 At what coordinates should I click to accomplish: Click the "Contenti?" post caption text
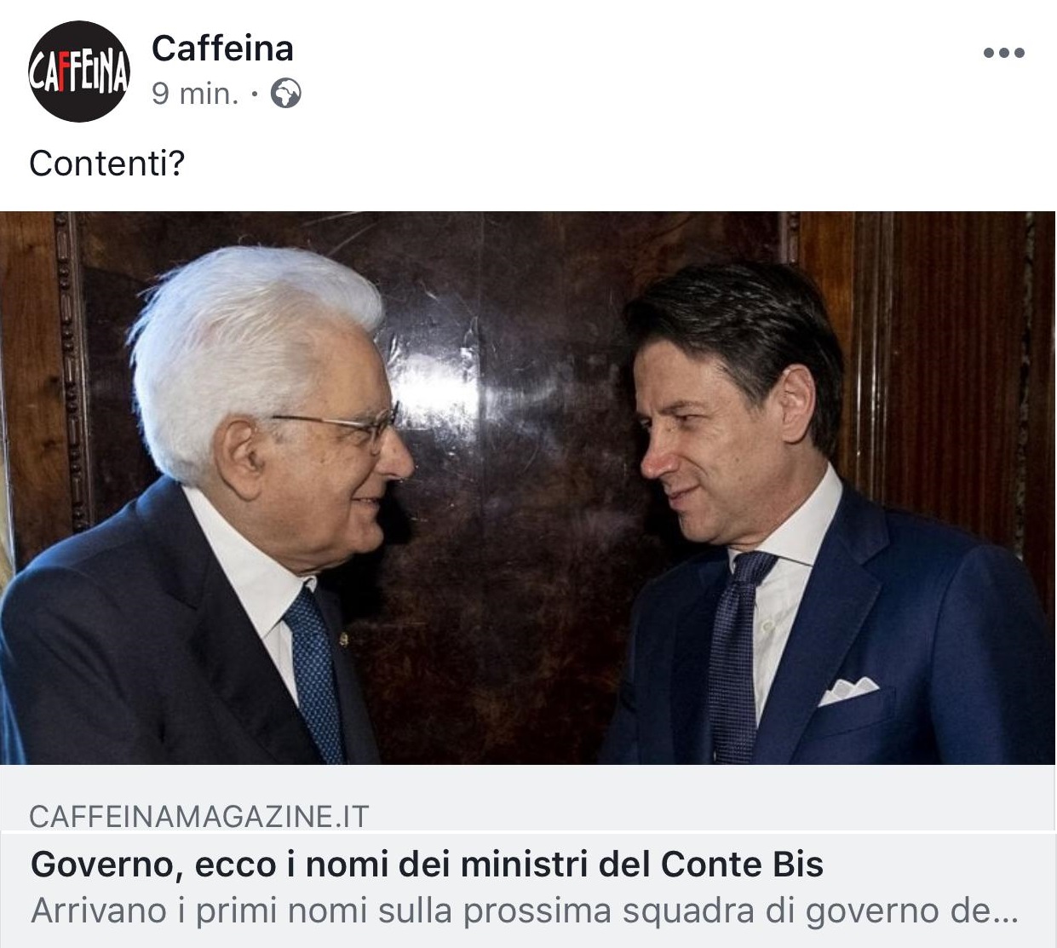coord(107,163)
